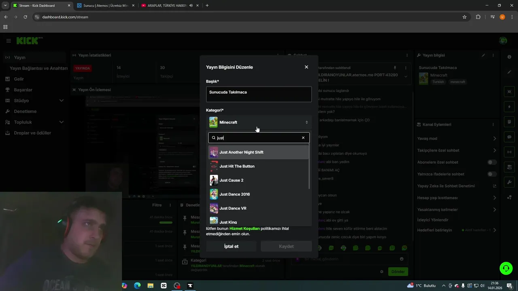This screenshot has height=291, width=518.
Task: Expand the Yavaş mod options
Action: (495, 138)
